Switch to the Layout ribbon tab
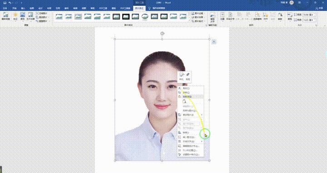The image size is (327, 173). [49, 8]
